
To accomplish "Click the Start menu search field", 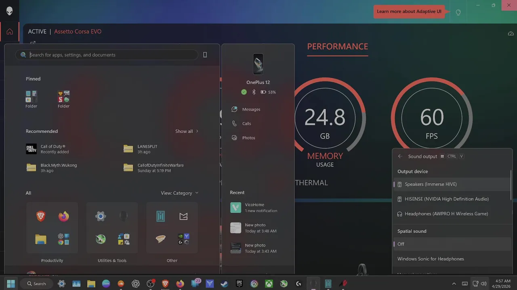I will pos(107,55).
